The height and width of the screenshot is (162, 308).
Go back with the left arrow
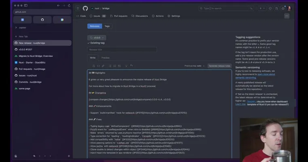58,6
